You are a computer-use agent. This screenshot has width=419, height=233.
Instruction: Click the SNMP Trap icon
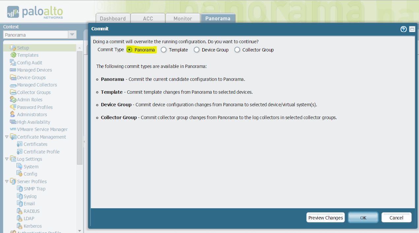coord(20,189)
